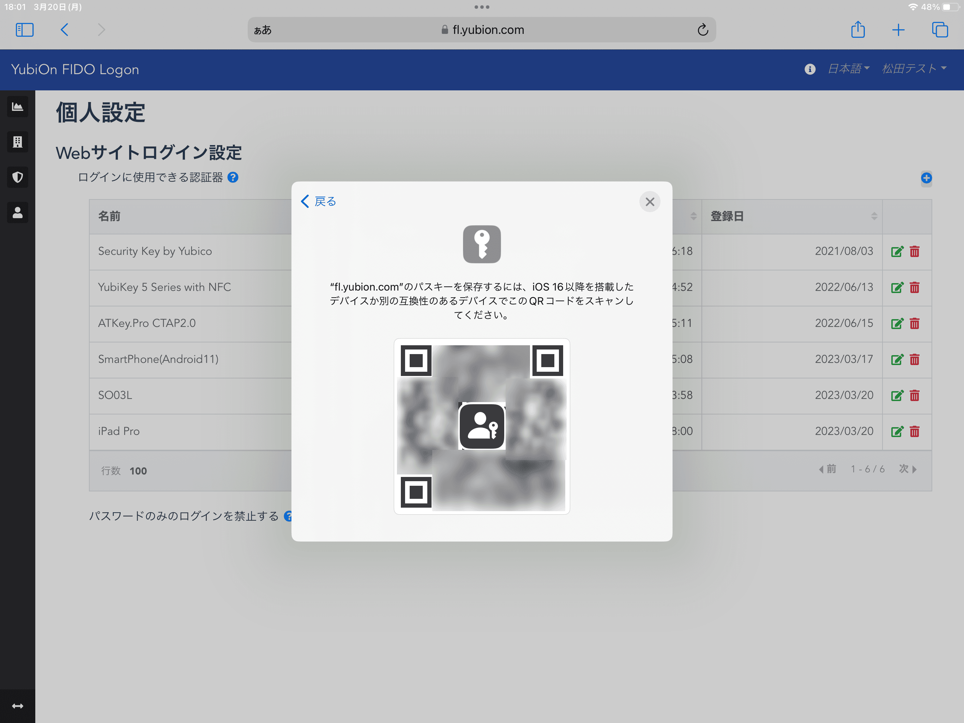
Task: Select the iPad Pro name cell
Action: (x=119, y=431)
